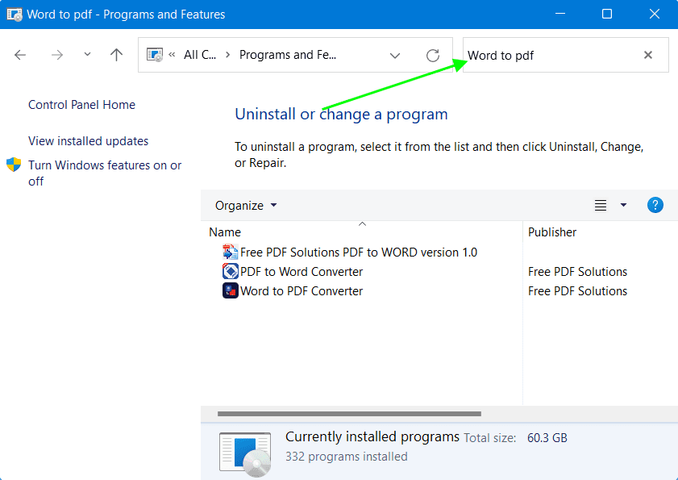Screen dimensions: 678x480
Task: Click the installed programs disc icon
Action: pos(245,454)
